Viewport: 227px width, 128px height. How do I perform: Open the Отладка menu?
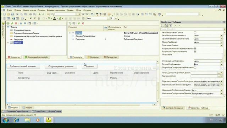41,10
